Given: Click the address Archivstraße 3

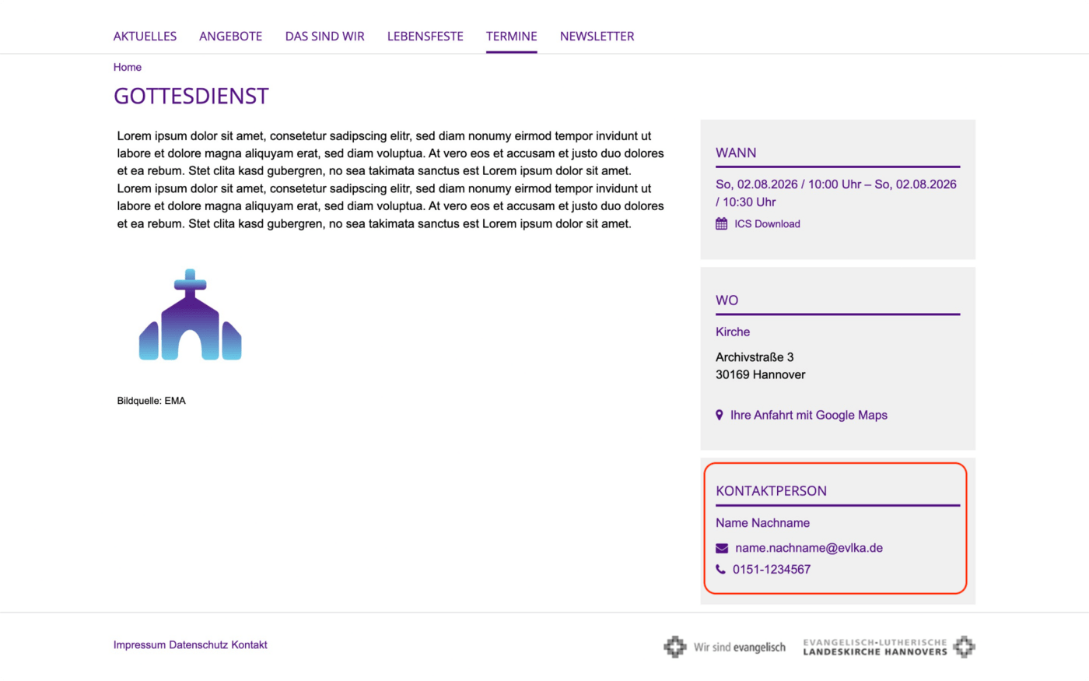Looking at the screenshot, I should point(755,357).
